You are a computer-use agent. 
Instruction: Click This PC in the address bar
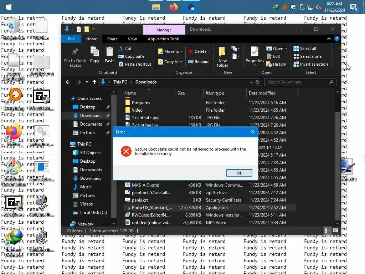[x=120, y=82]
